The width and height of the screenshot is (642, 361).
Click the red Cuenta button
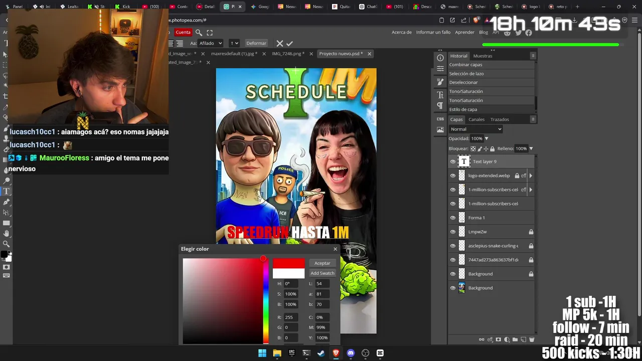183,32
